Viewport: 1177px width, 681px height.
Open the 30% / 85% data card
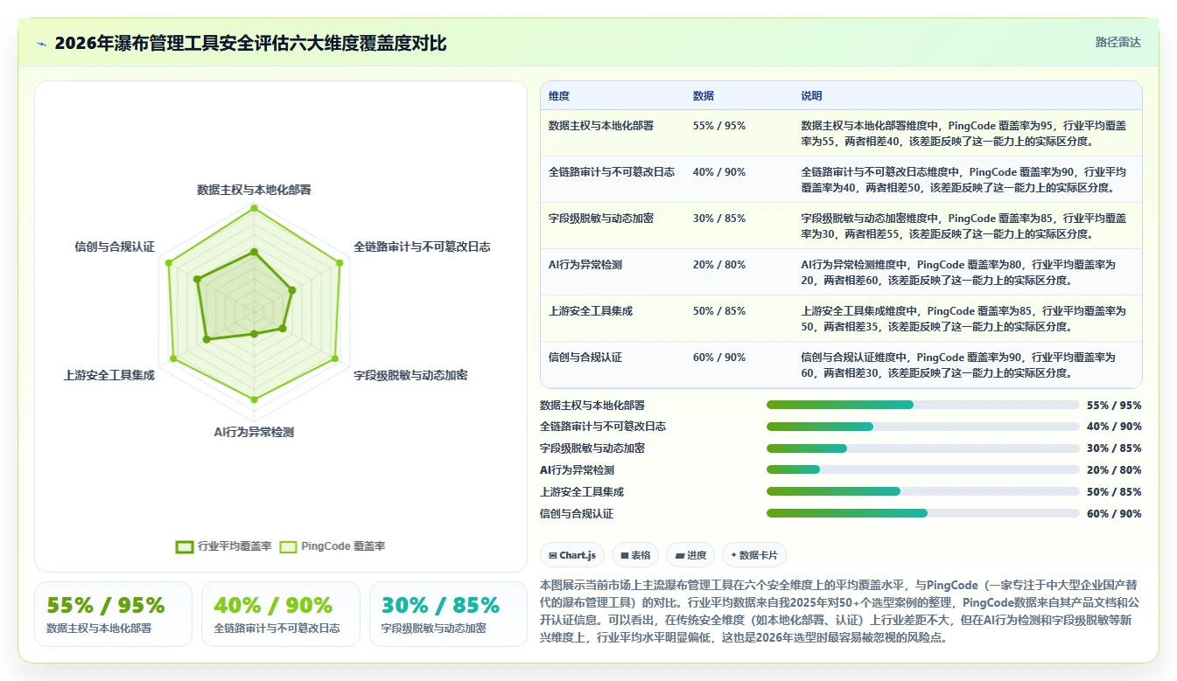[x=448, y=614]
